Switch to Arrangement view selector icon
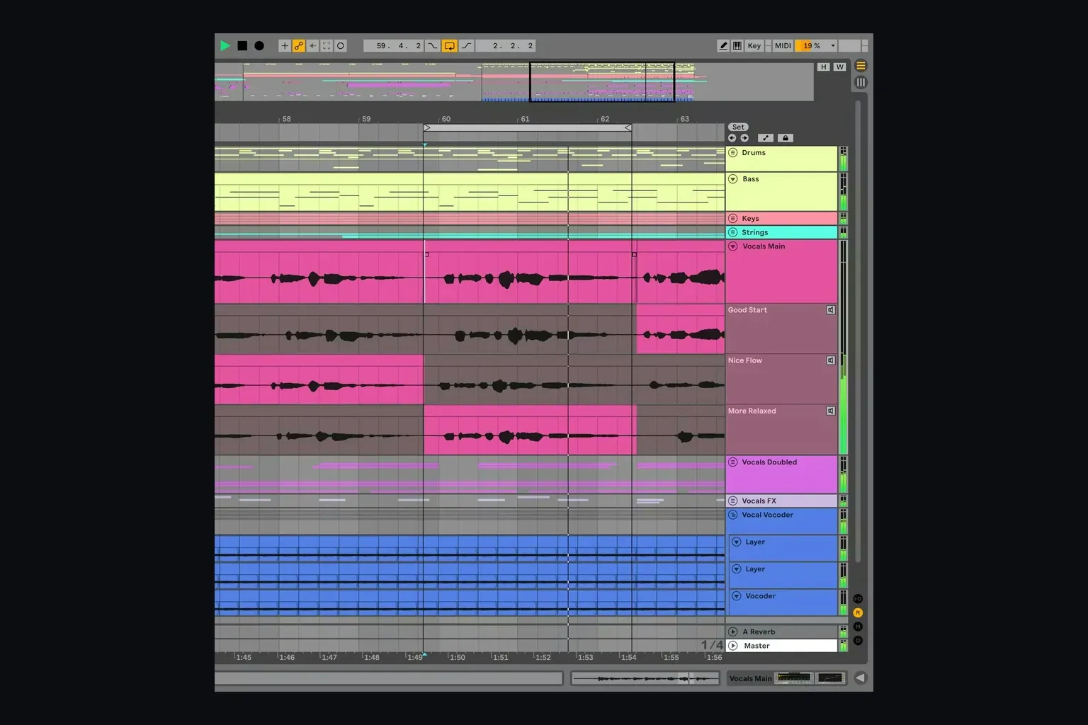 coord(861,66)
